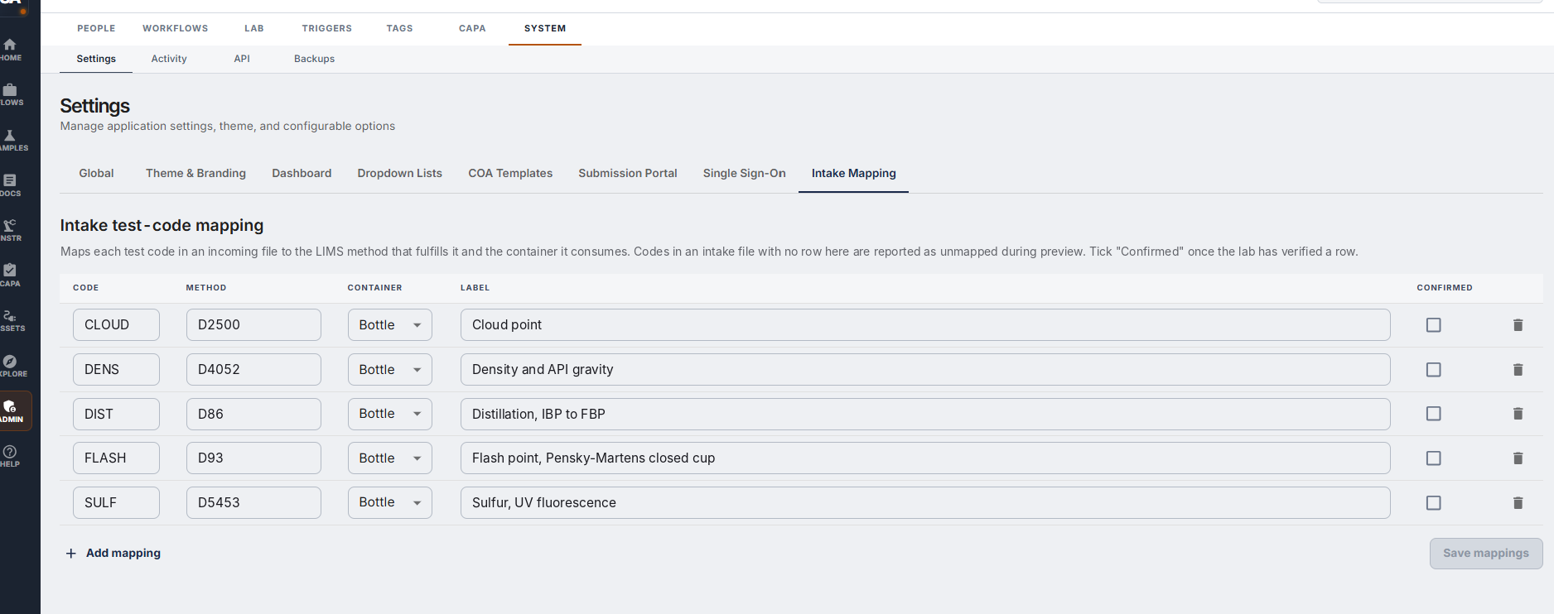1554x614 pixels.
Task: Delete the FLASH mapping row
Action: 1518,458
